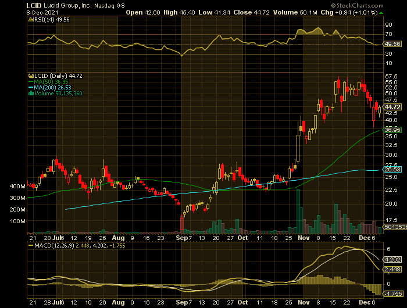
Task: Click the 400M volume axis label
Action: click(17, 187)
